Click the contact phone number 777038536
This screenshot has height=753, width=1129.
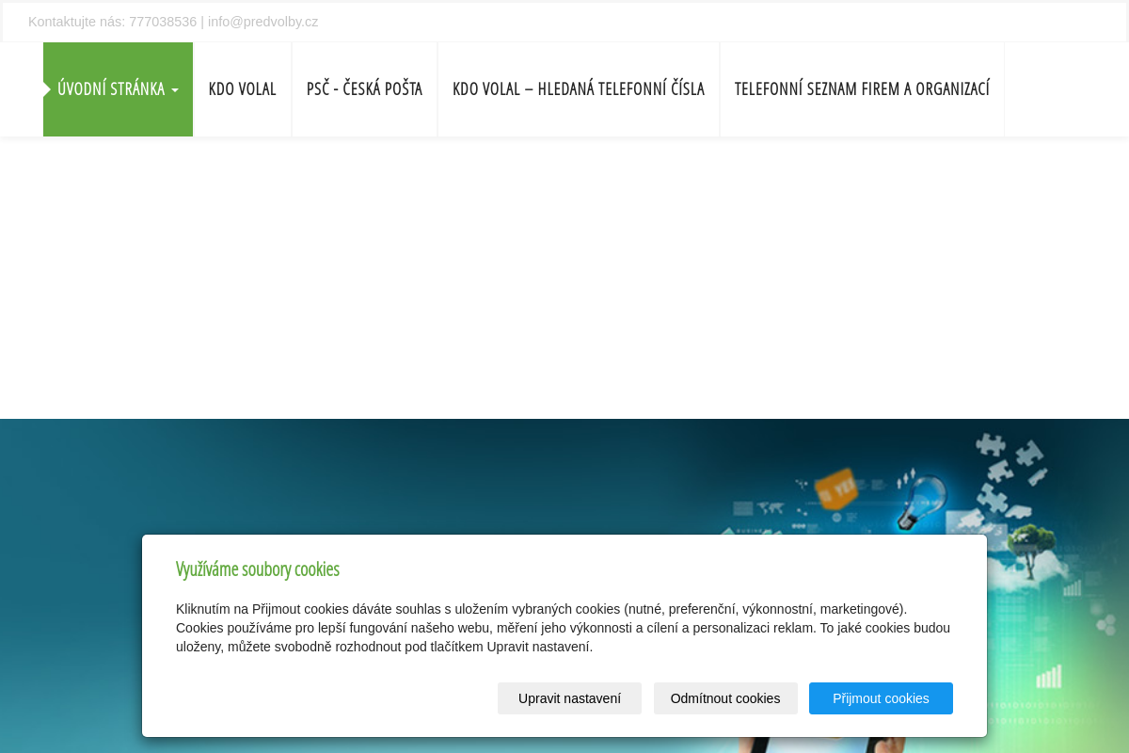(x=163, y=22)
